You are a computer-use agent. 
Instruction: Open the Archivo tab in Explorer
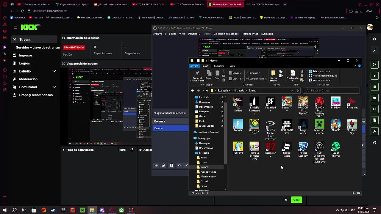(194, 66)
